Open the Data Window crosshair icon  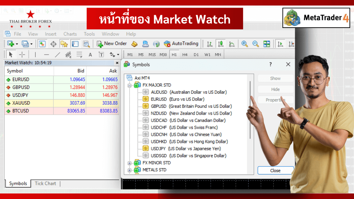53,44
